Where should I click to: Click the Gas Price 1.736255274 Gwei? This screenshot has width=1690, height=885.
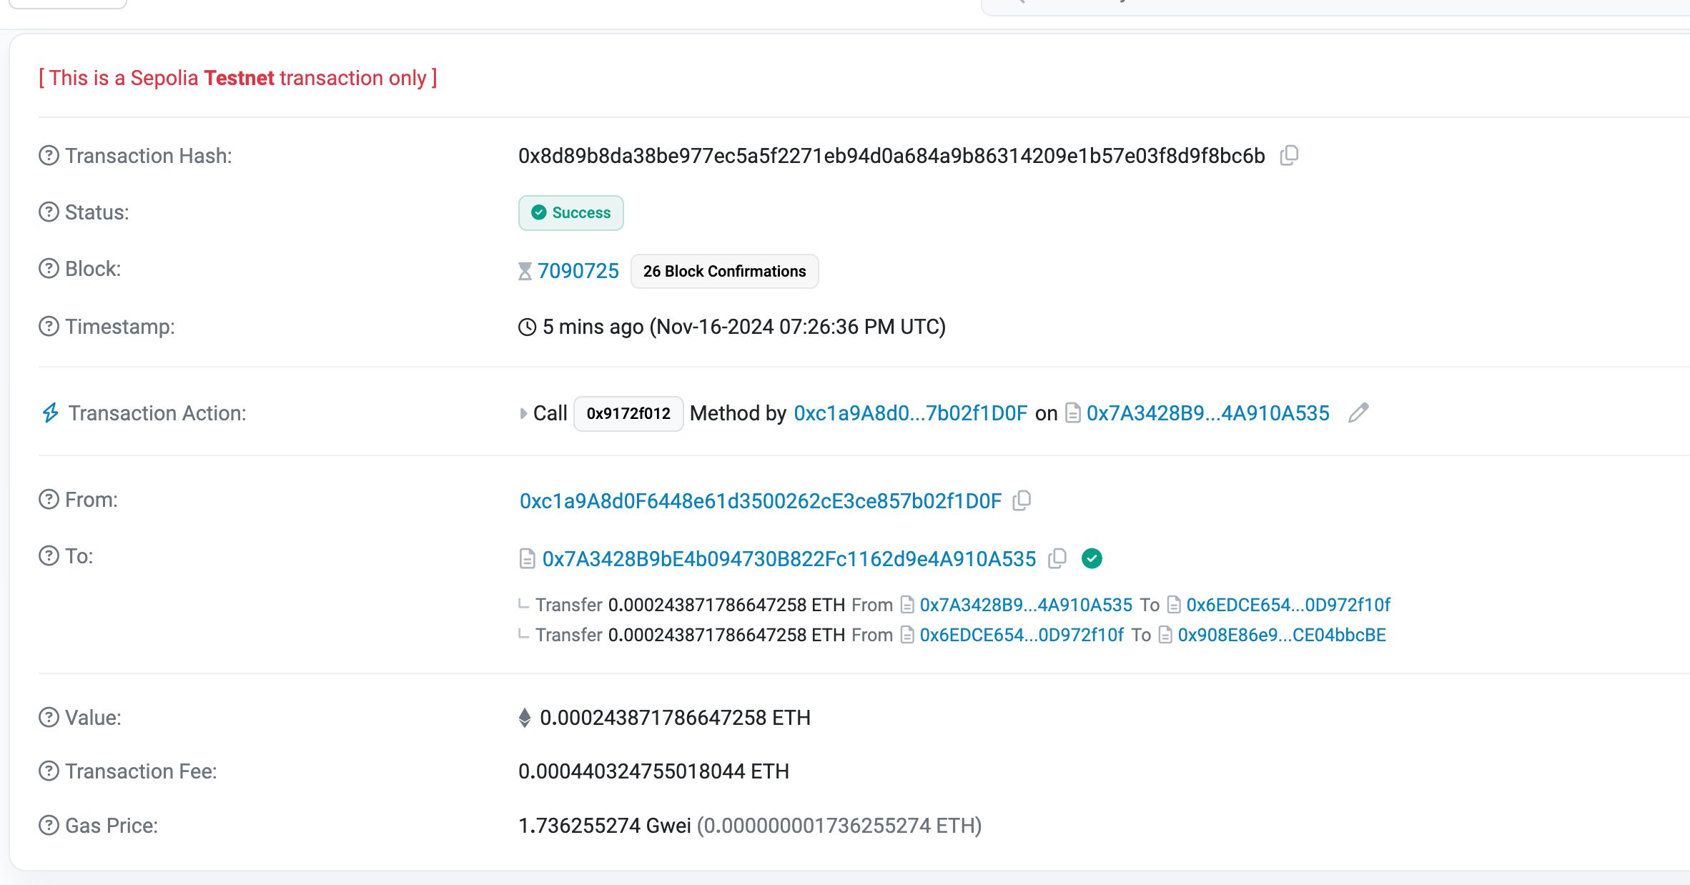[x=605, y=826]
